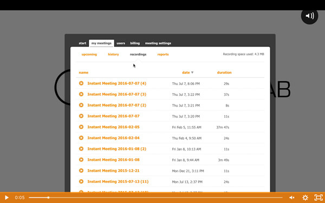Play the video with the play button

6,198
